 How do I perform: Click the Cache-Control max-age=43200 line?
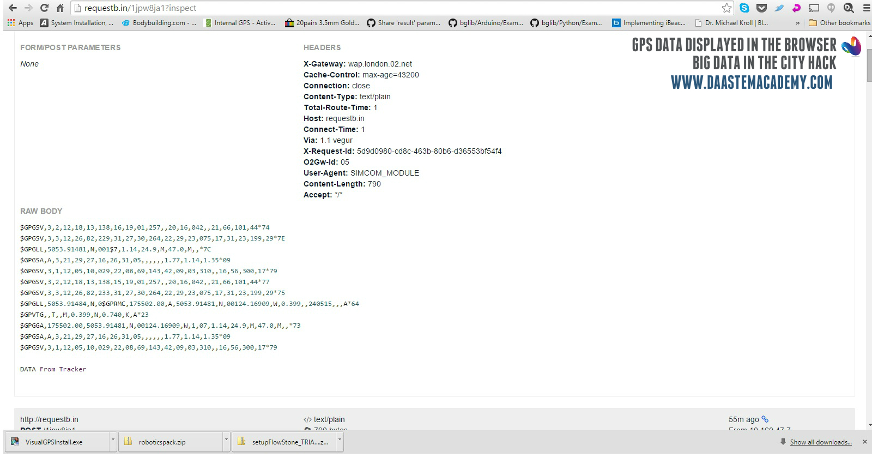pyautogui.click(x=361, y=75)
